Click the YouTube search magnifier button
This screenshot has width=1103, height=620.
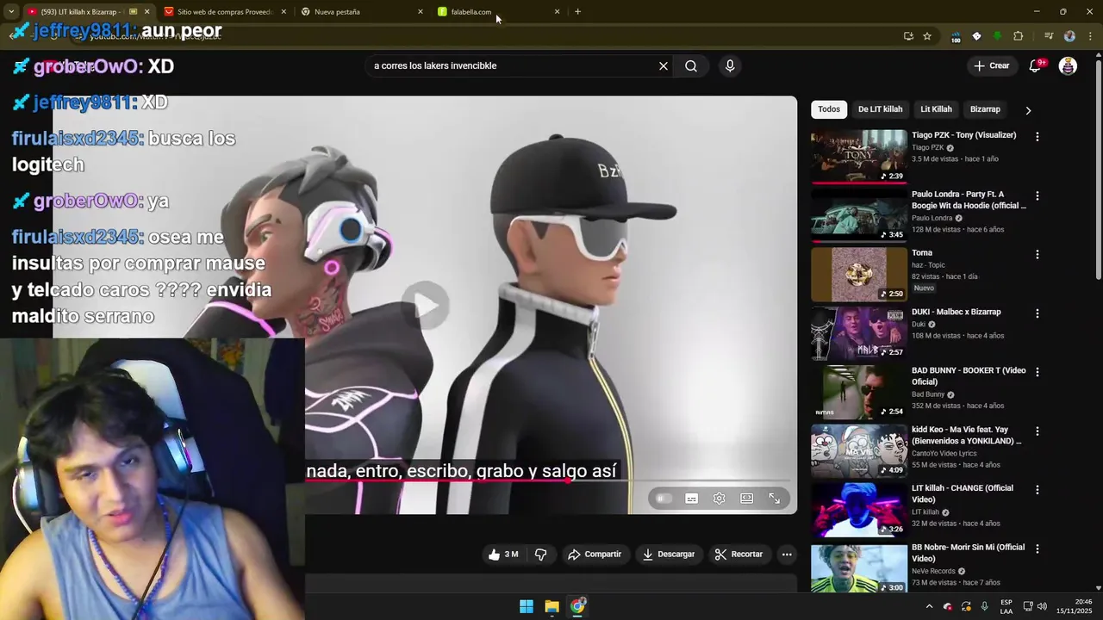(x=691, y=66)
